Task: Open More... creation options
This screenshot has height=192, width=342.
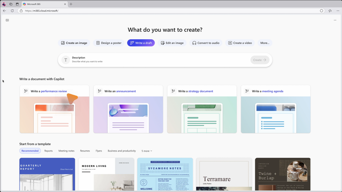Action: [x=265, y=43]
